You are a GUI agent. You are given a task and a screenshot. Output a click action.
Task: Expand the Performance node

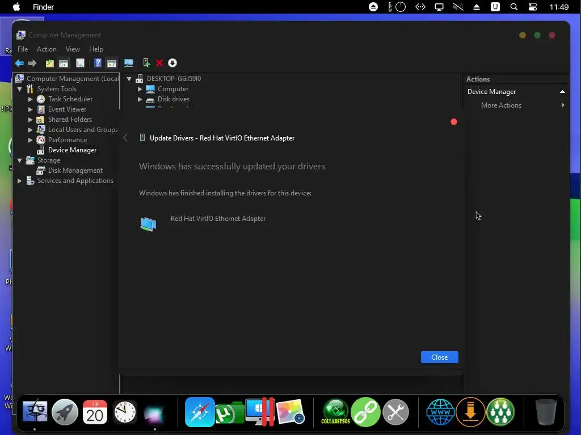[31, 140]
